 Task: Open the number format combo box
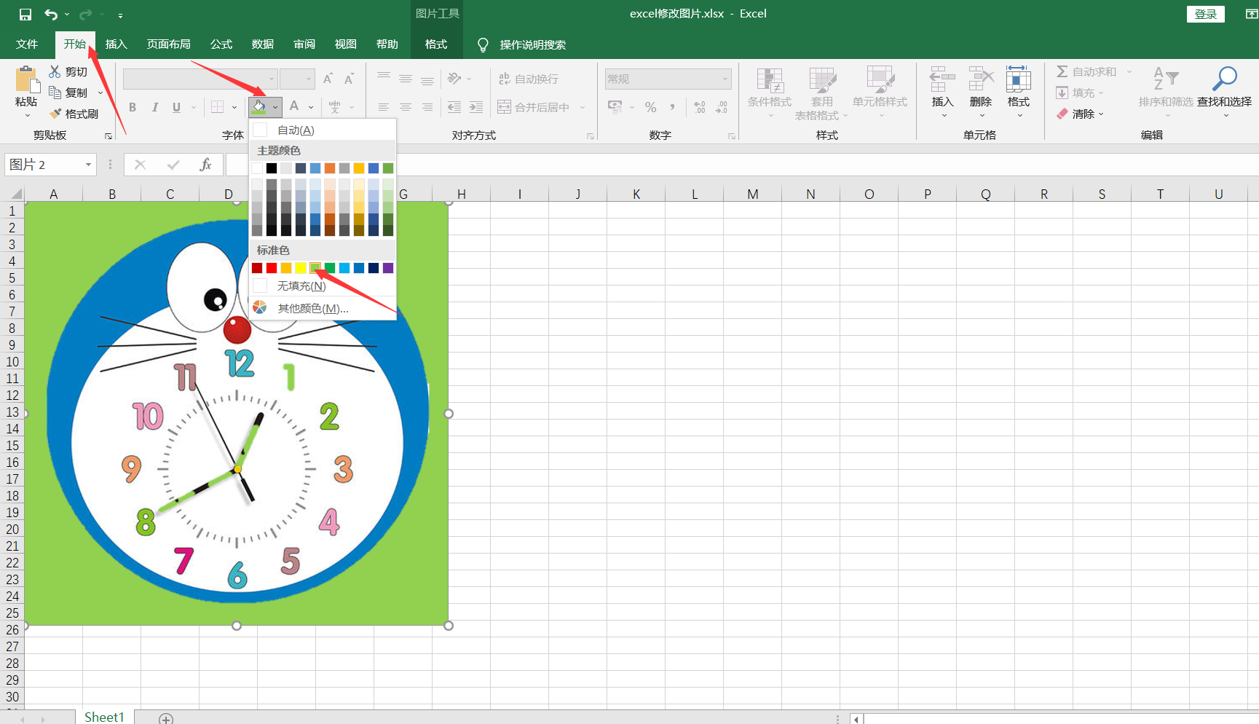tap(668, 79)
